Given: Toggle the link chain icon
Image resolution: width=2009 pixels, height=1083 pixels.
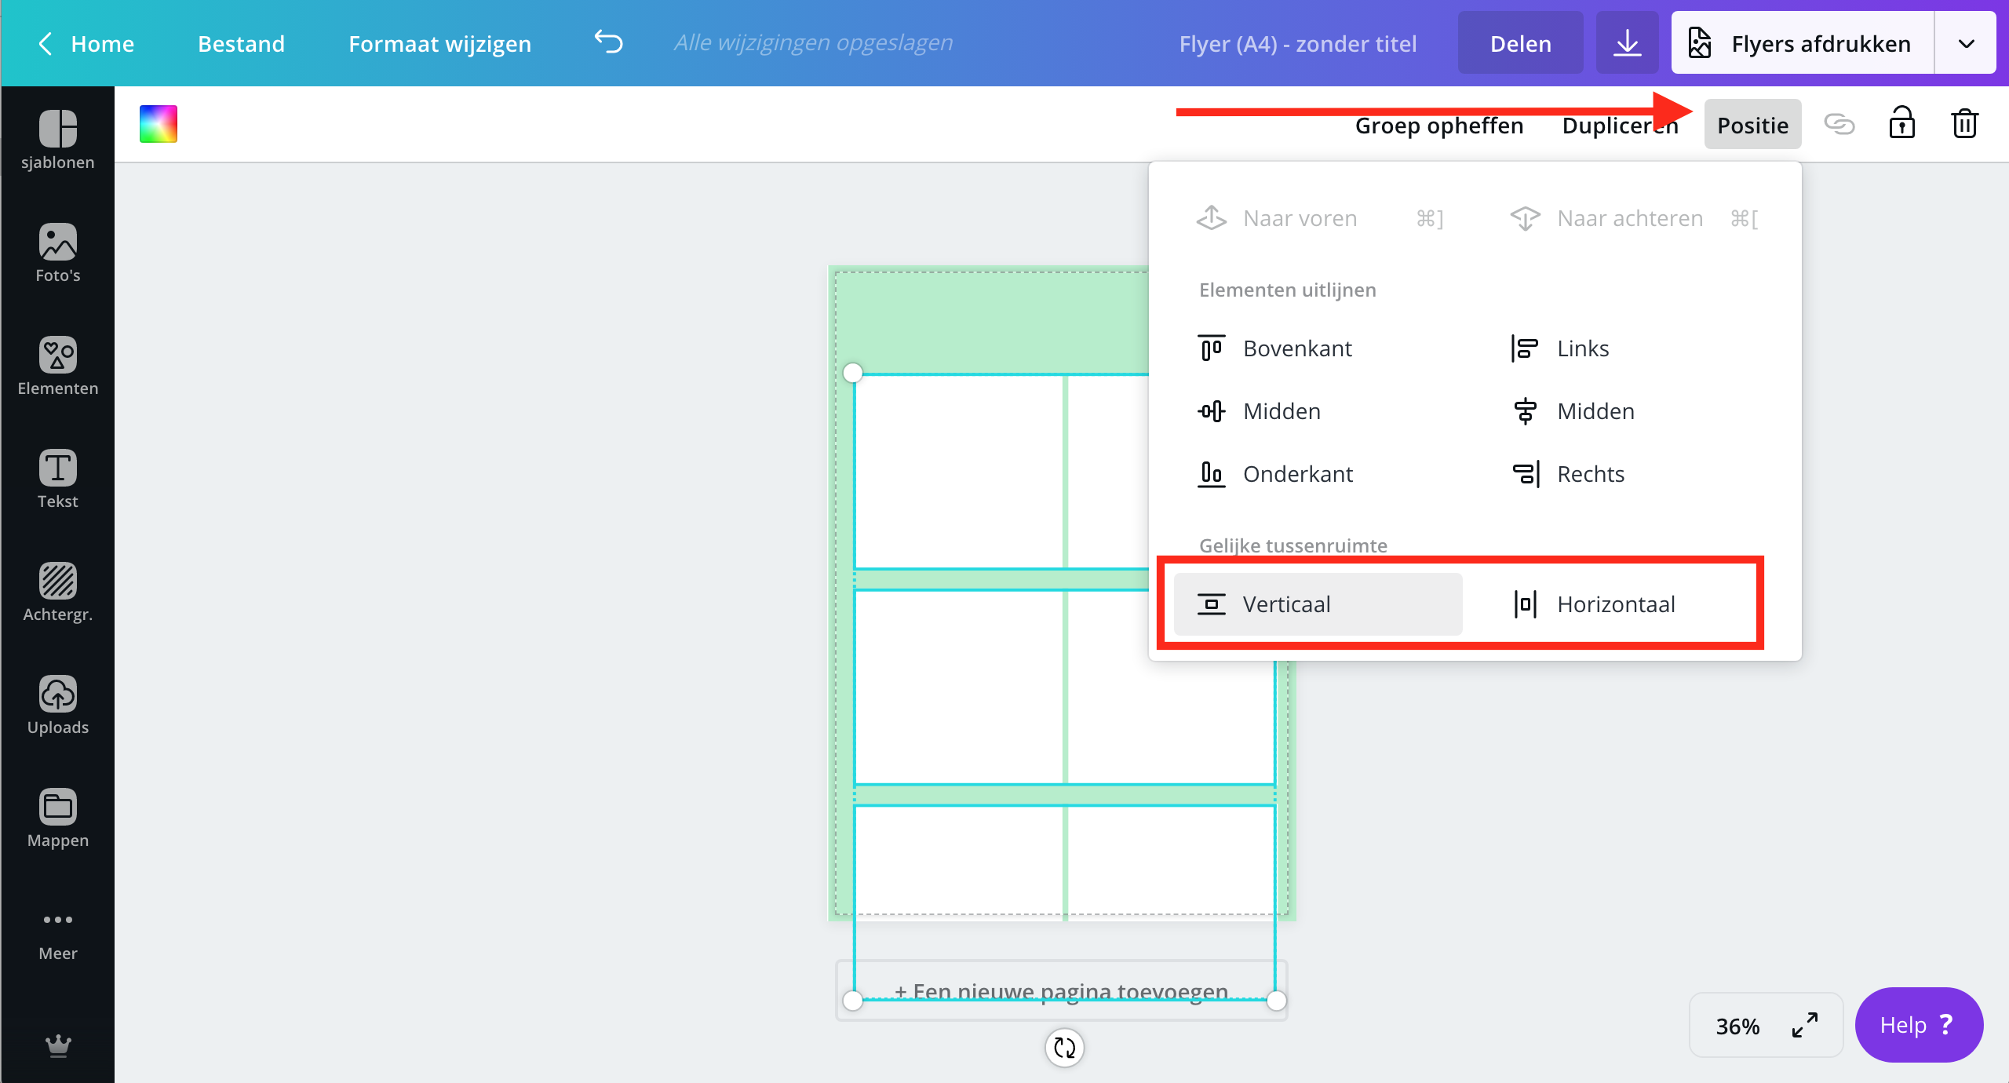Looking at the screenshot, I should click(x=1839, y=124).
